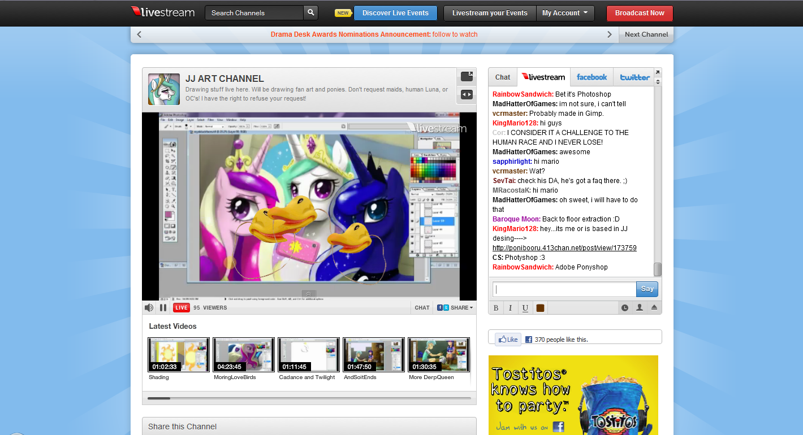Click the Facebook icon beside like count
The image size is (803, 435).
click(529, 340)
